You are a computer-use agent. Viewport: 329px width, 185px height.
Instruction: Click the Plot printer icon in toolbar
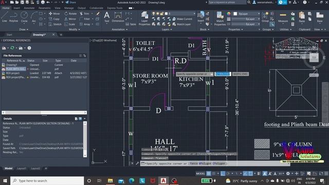(x=43, y=2)
